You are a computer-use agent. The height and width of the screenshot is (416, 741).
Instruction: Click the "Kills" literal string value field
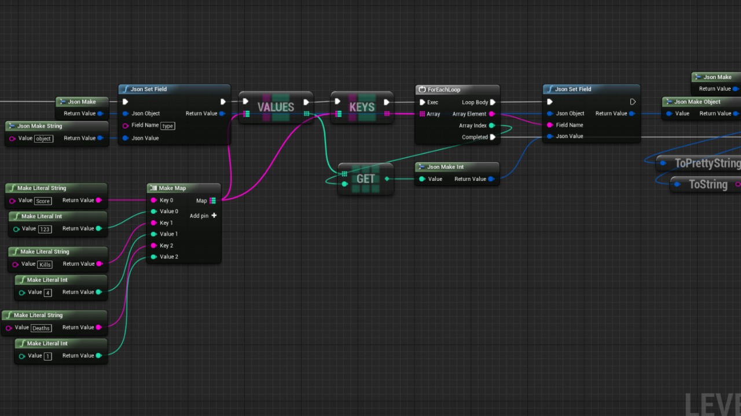[x=45, y=265]
